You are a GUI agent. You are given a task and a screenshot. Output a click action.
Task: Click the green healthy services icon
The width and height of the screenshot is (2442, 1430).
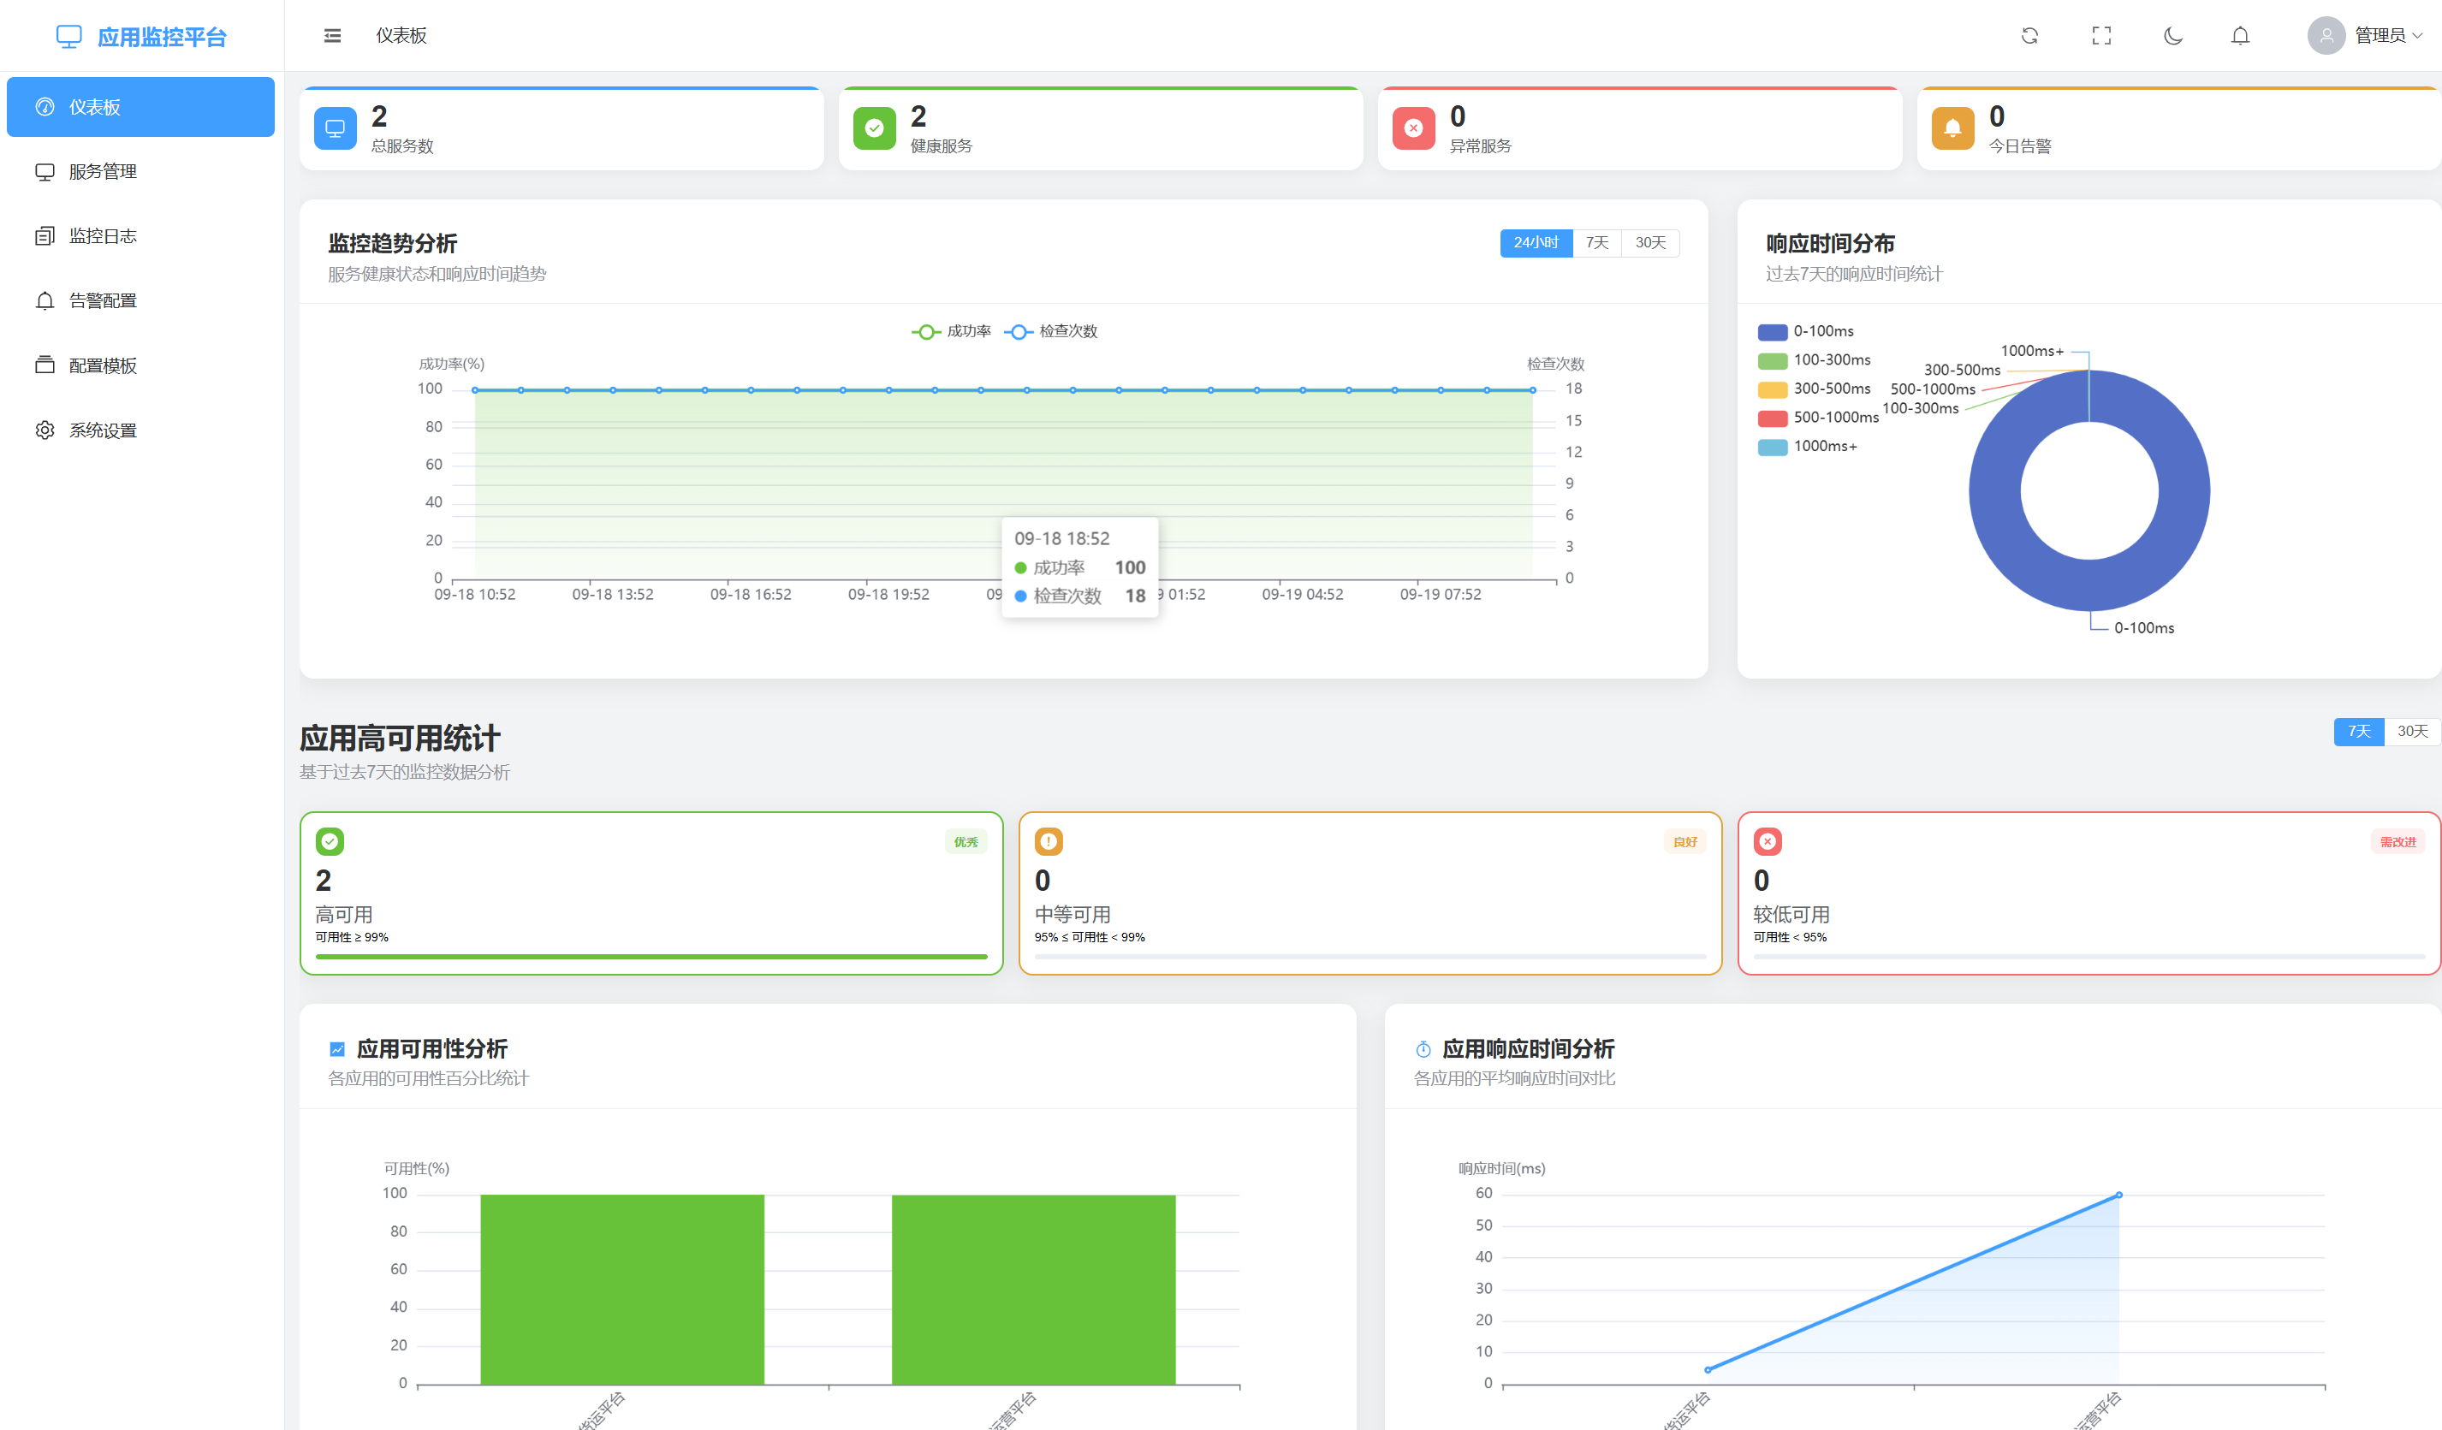pos(874,128)
